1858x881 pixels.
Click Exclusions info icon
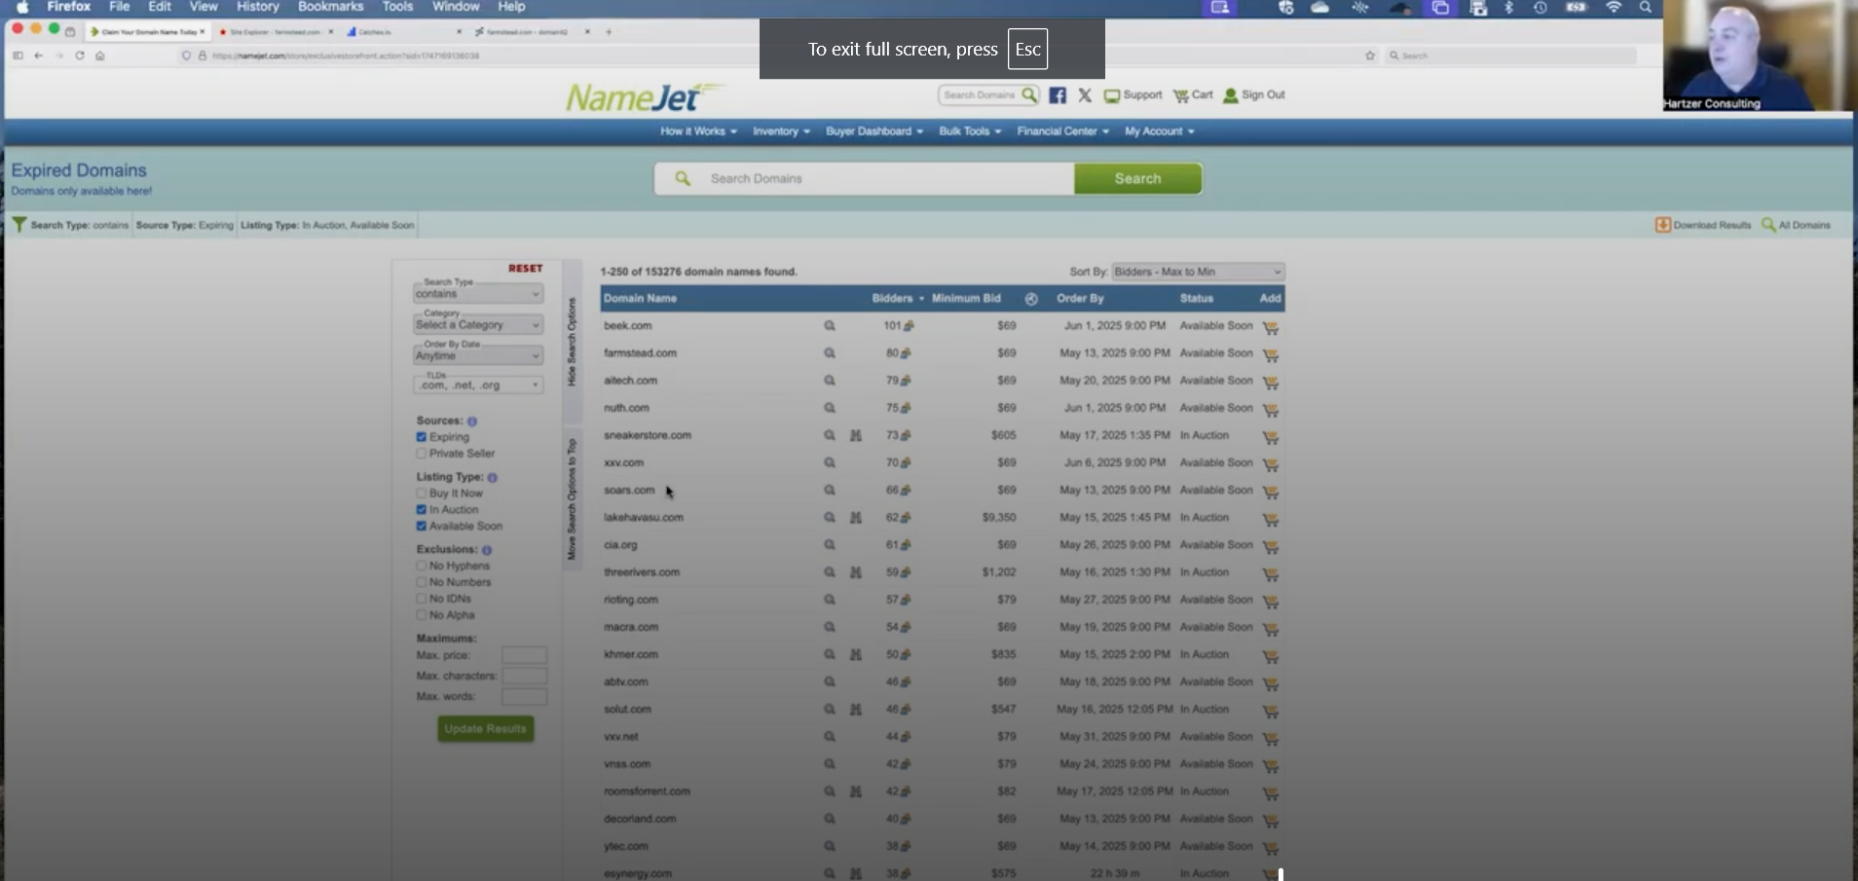pos(487,550)
